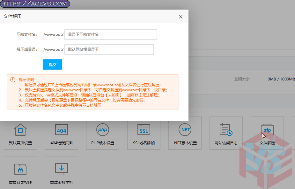295x189 pixels.
Task: Open 重建虚拟主机 download monitor icon
Action: [x=62, y=169]
